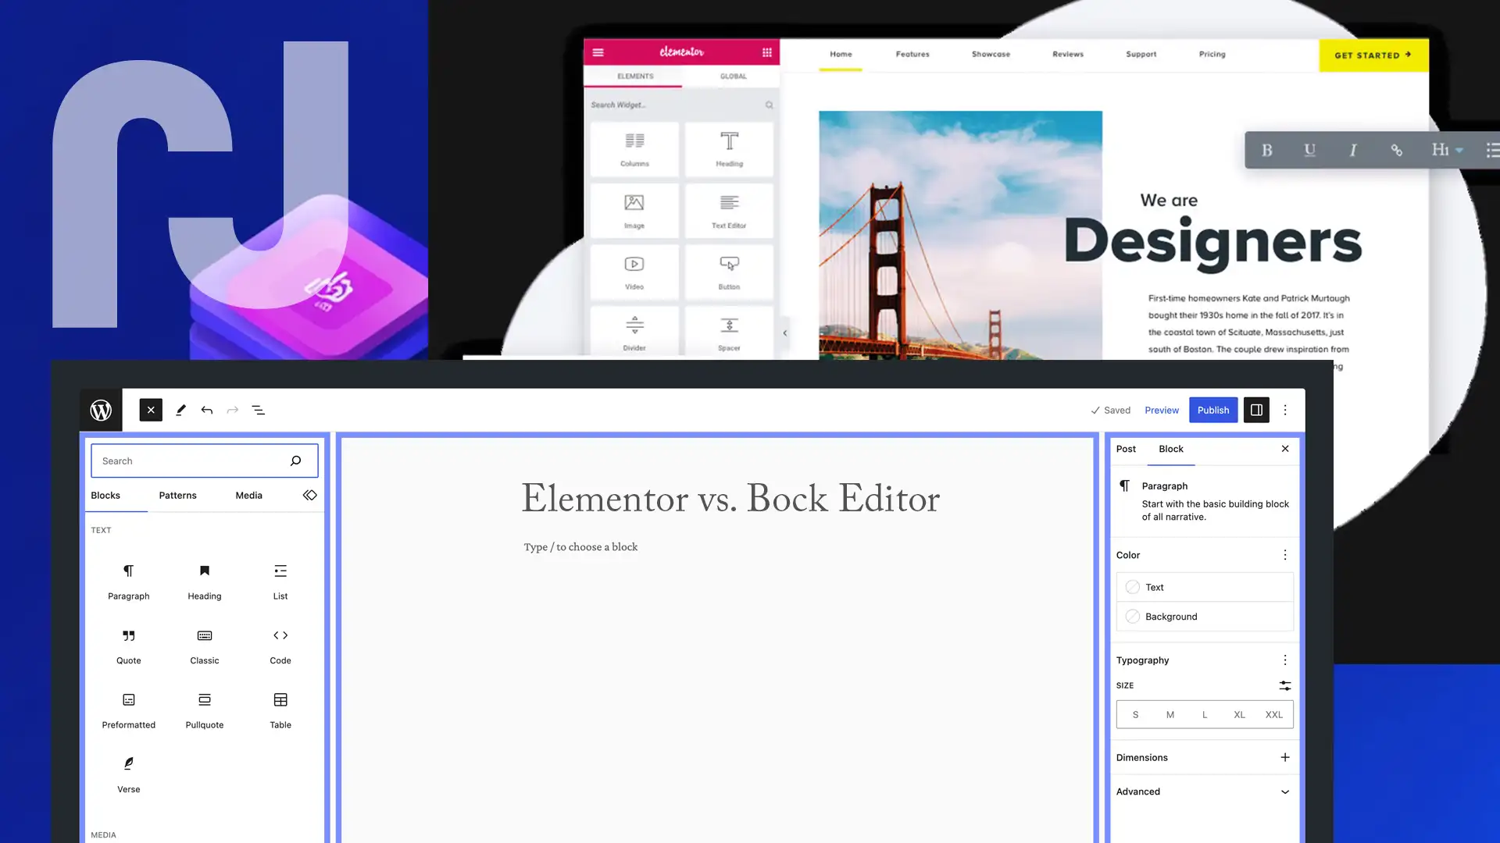Switch to the Blocks tab

pyautogui.click(x=105, y=495)
